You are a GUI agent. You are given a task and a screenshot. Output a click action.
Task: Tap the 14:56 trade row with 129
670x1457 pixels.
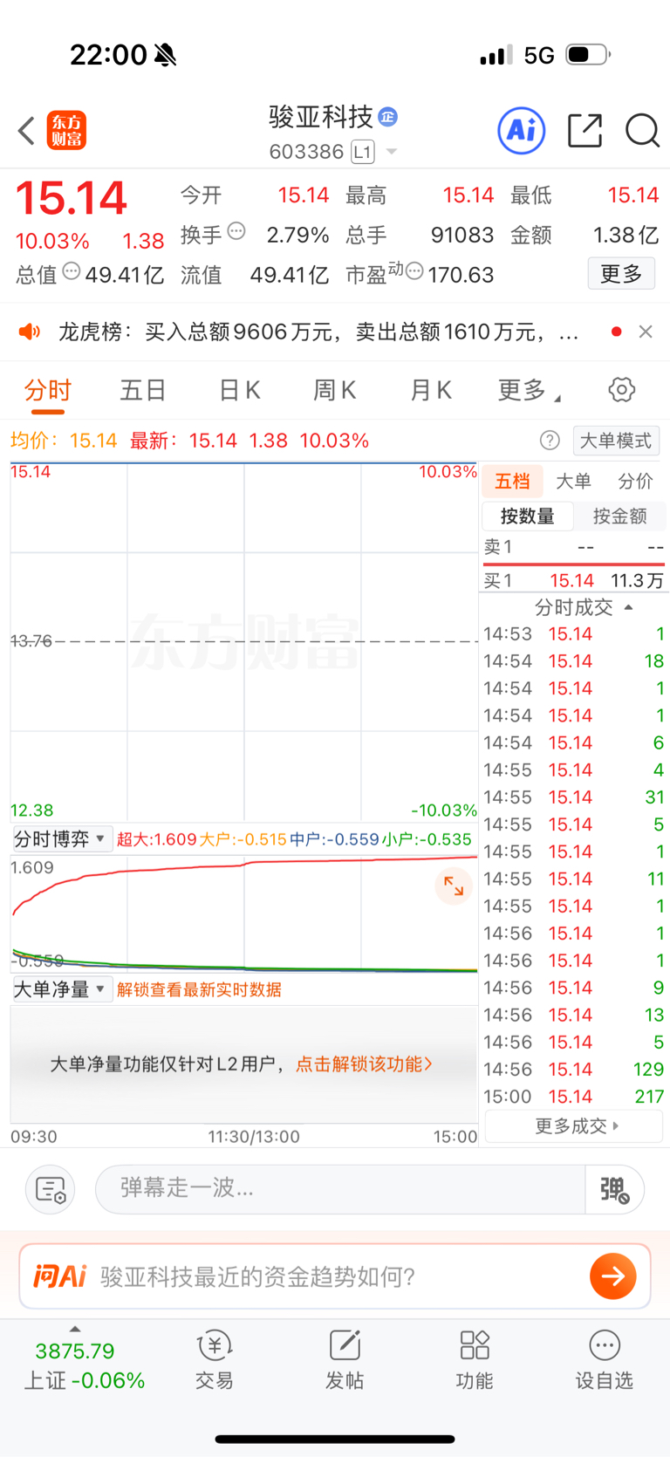coord(574,1070)
